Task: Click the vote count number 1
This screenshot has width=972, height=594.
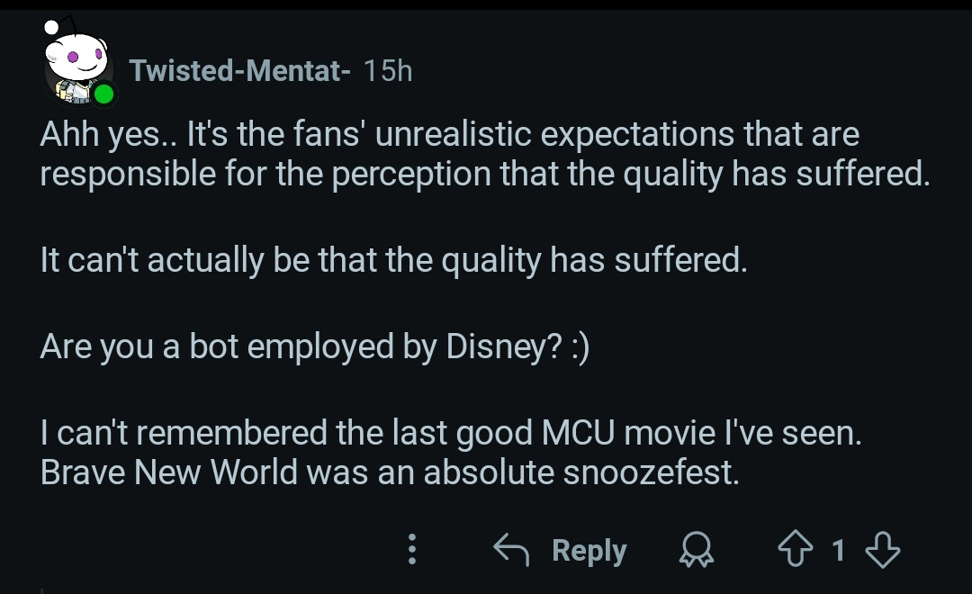Action: pyautogui.click(x=839, y=549)
